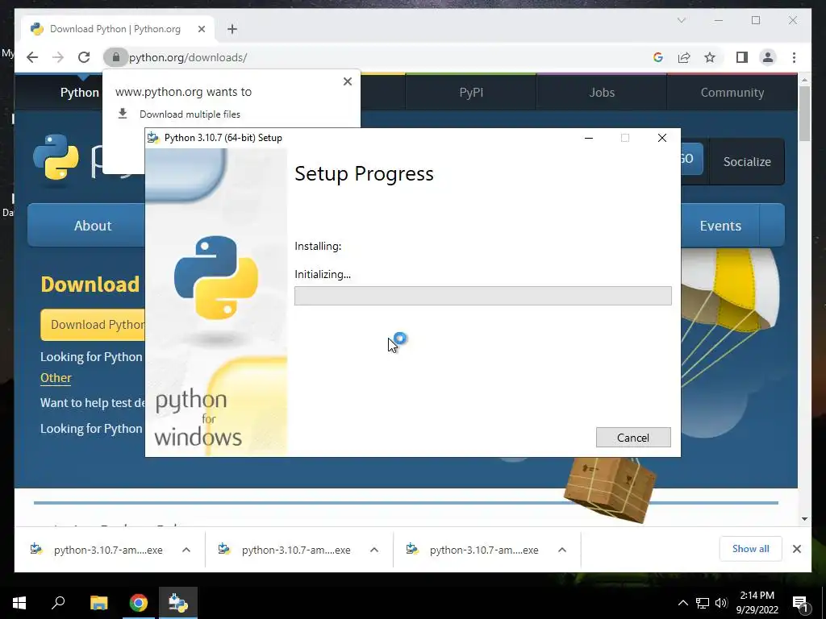The height and width of the screenshot is (619, 826).
Task: Click the network tray icon
Action: [x=703, y=603]
